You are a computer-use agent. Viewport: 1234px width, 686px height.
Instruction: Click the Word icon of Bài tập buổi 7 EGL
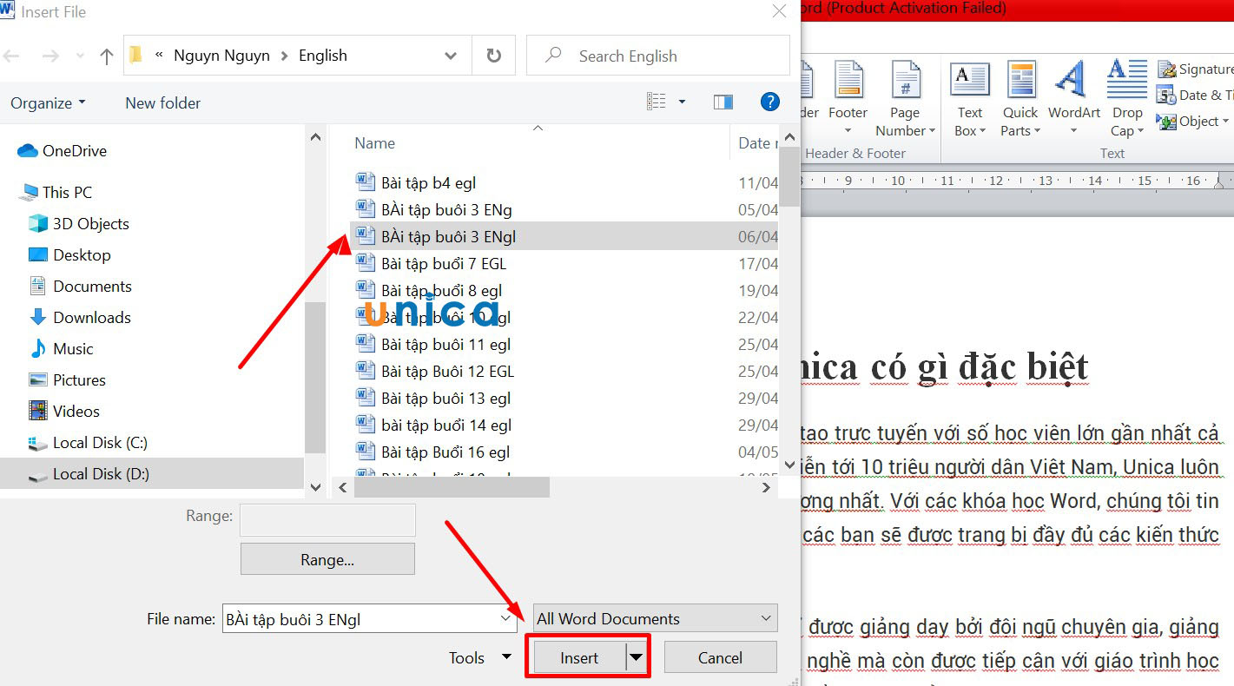click(365, 262)
